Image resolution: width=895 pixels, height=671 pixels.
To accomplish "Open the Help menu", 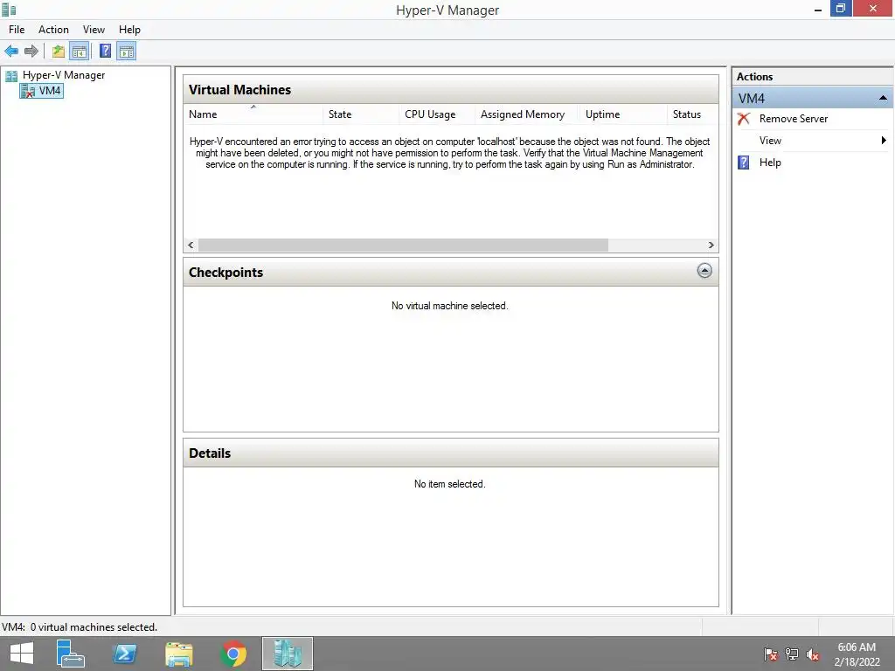I will click(x=129, y=30).
